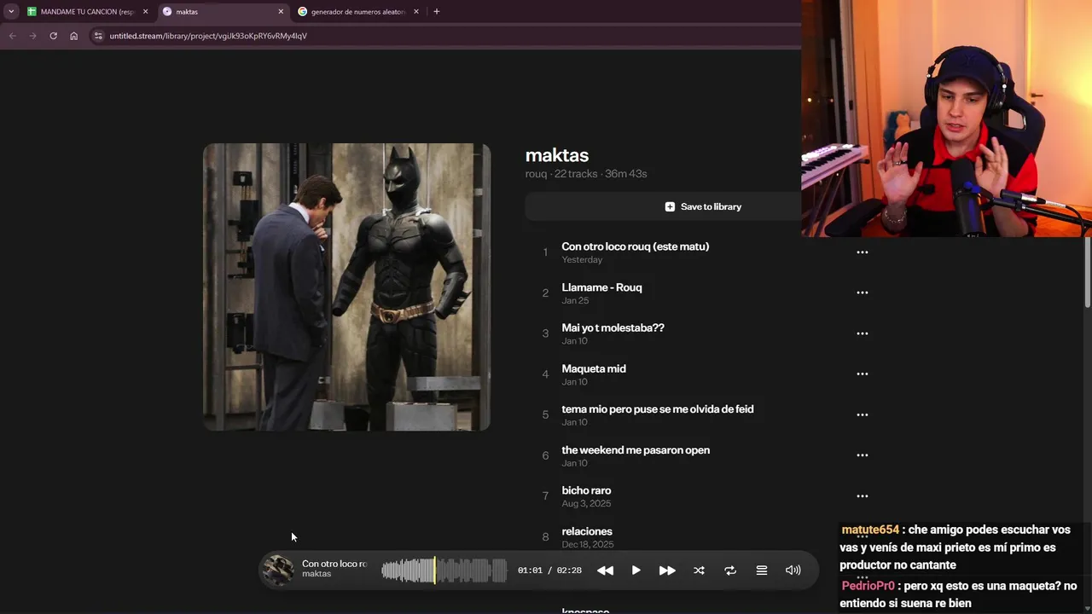
Task: Open options for Maqueta mid track
Action: [862, 374]
